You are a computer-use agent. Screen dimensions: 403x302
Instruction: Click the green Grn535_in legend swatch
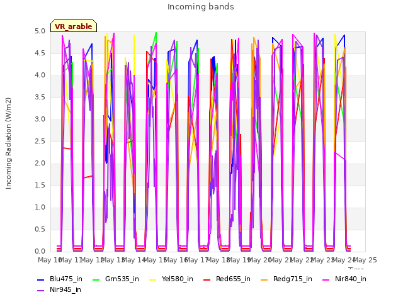click(96, 279)
